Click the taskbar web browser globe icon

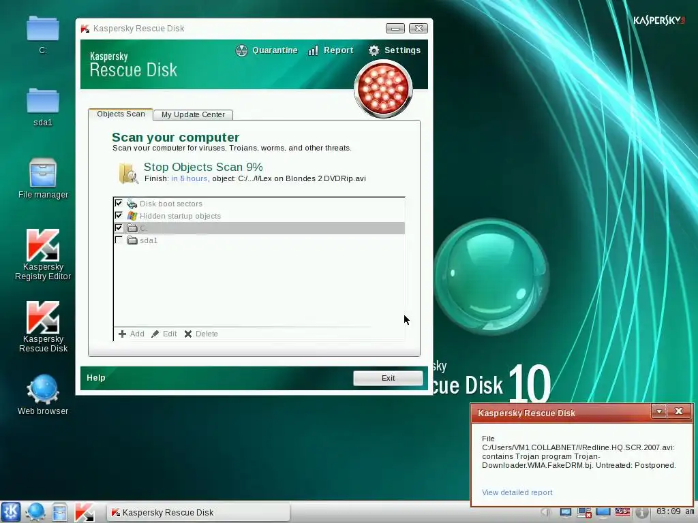[x=35, y=512]
